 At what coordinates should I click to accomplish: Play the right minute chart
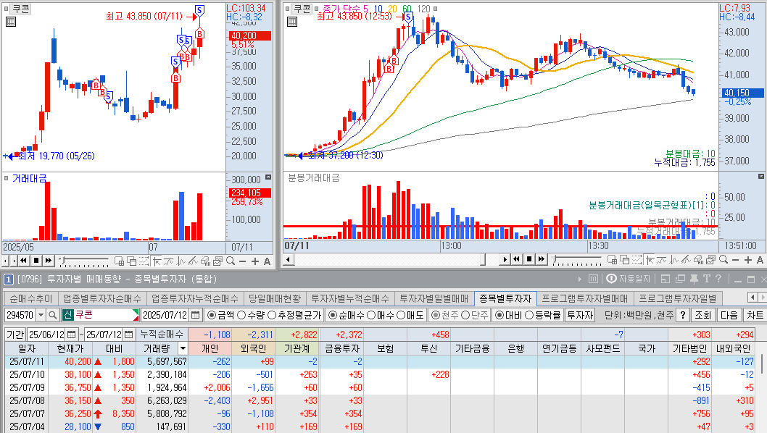tap(505, 259)
